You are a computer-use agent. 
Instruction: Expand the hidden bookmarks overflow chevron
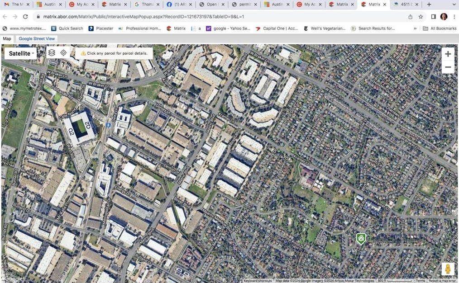coord(415,28)
